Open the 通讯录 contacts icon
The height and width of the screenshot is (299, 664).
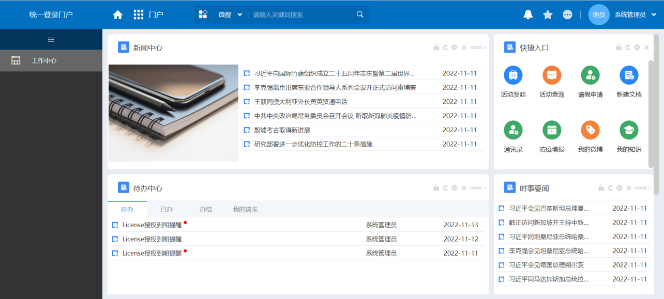point(512,130)
